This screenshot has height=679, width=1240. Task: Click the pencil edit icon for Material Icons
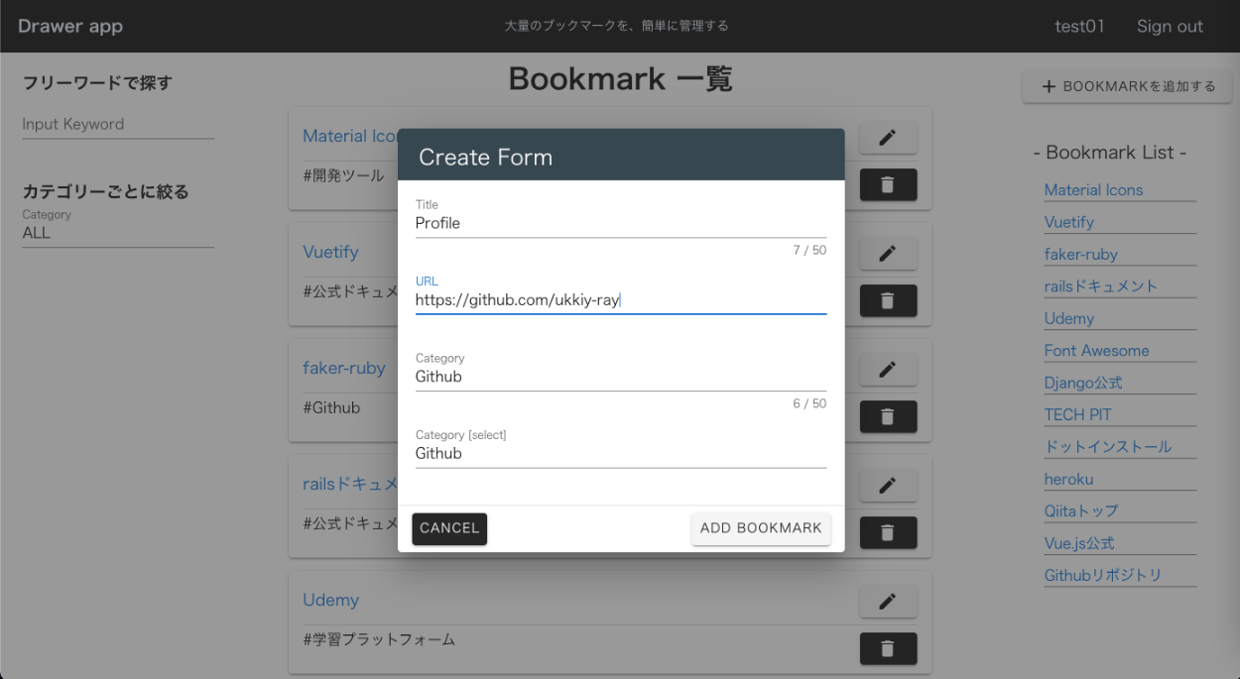(x=887, y=138)
